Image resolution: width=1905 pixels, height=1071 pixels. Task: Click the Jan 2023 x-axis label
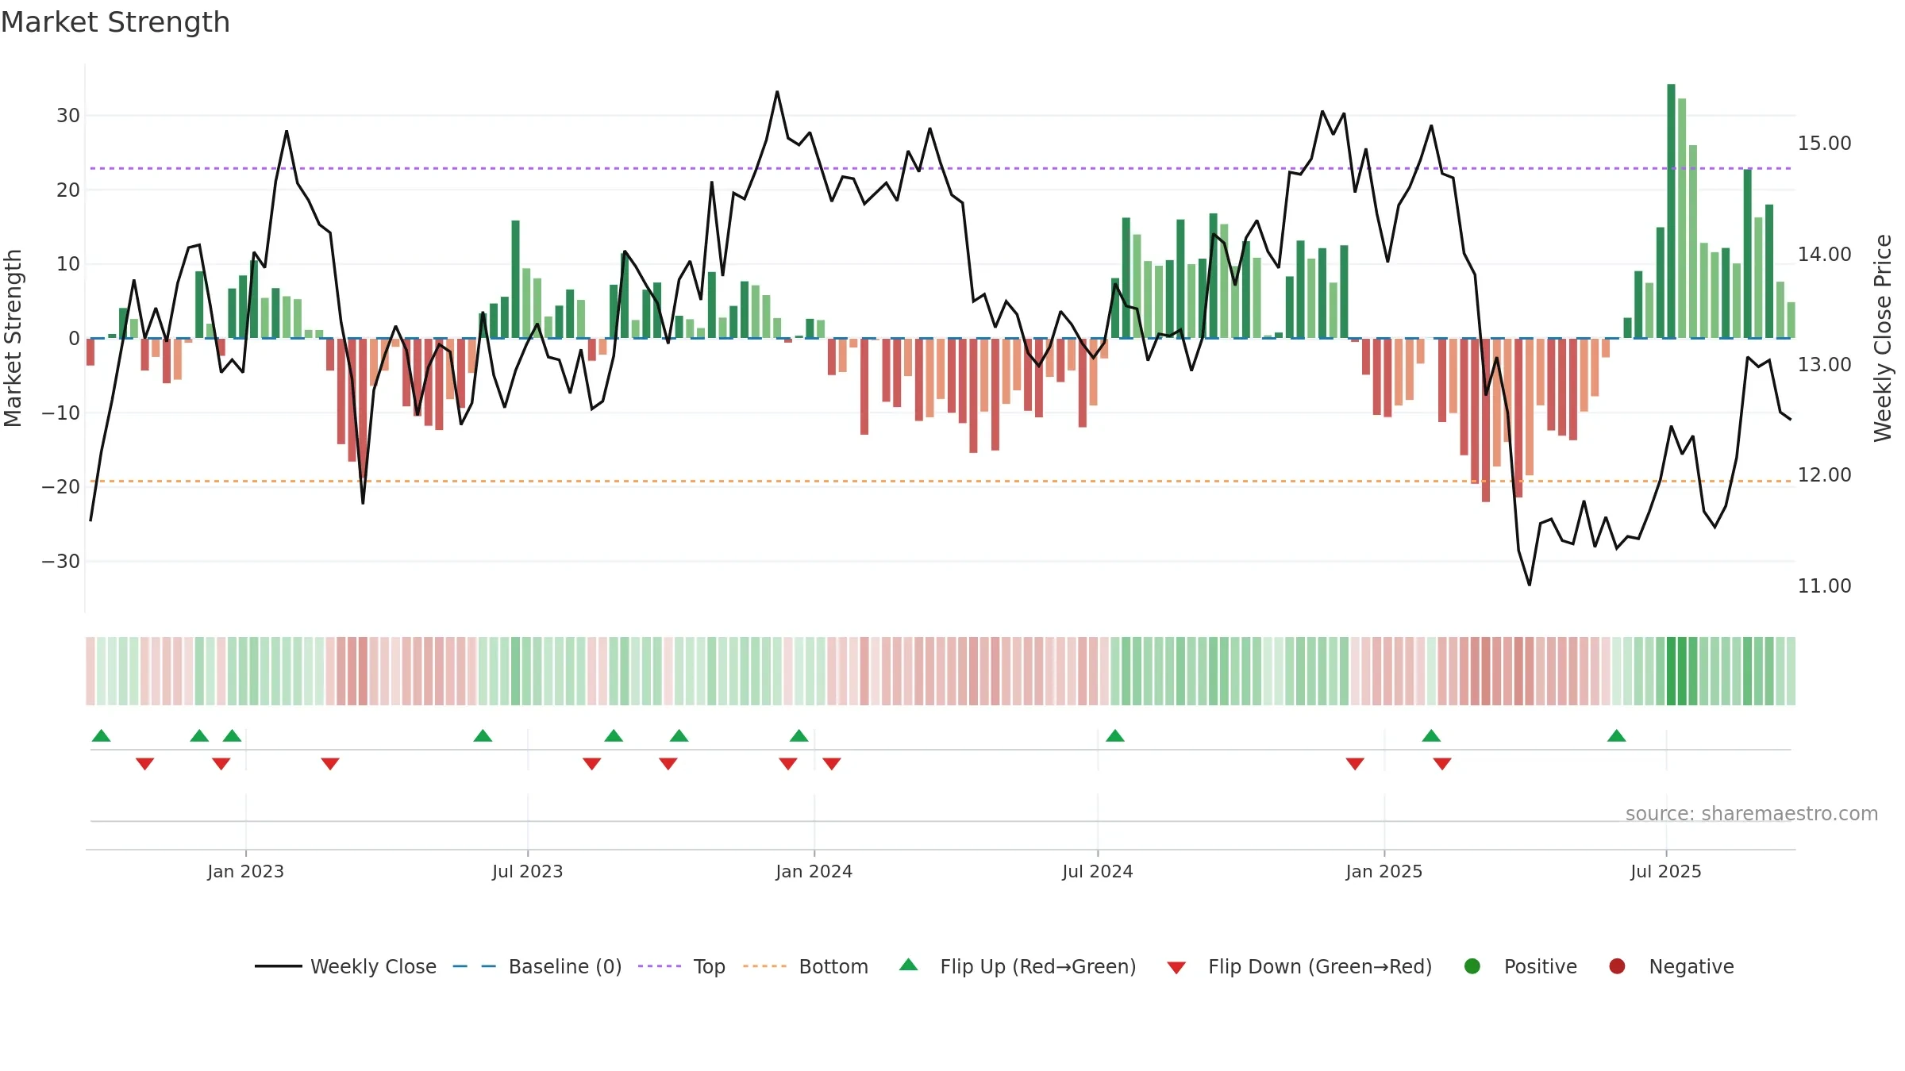pos(246,871)
